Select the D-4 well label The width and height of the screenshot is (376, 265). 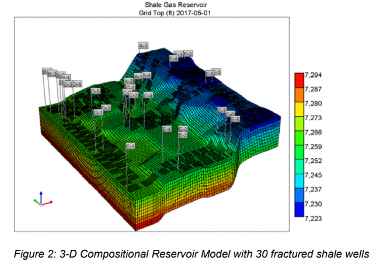pos(77,84)
